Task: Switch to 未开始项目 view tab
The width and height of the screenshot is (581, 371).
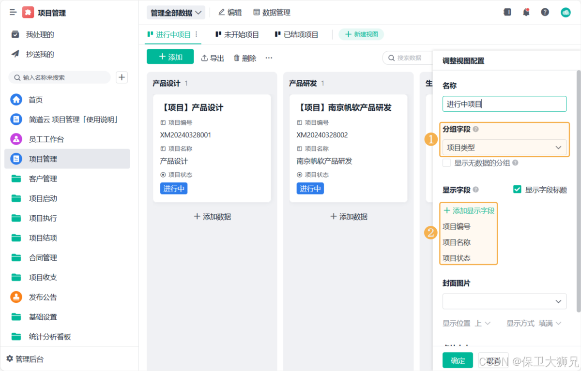Action: [x=237, y=34]
